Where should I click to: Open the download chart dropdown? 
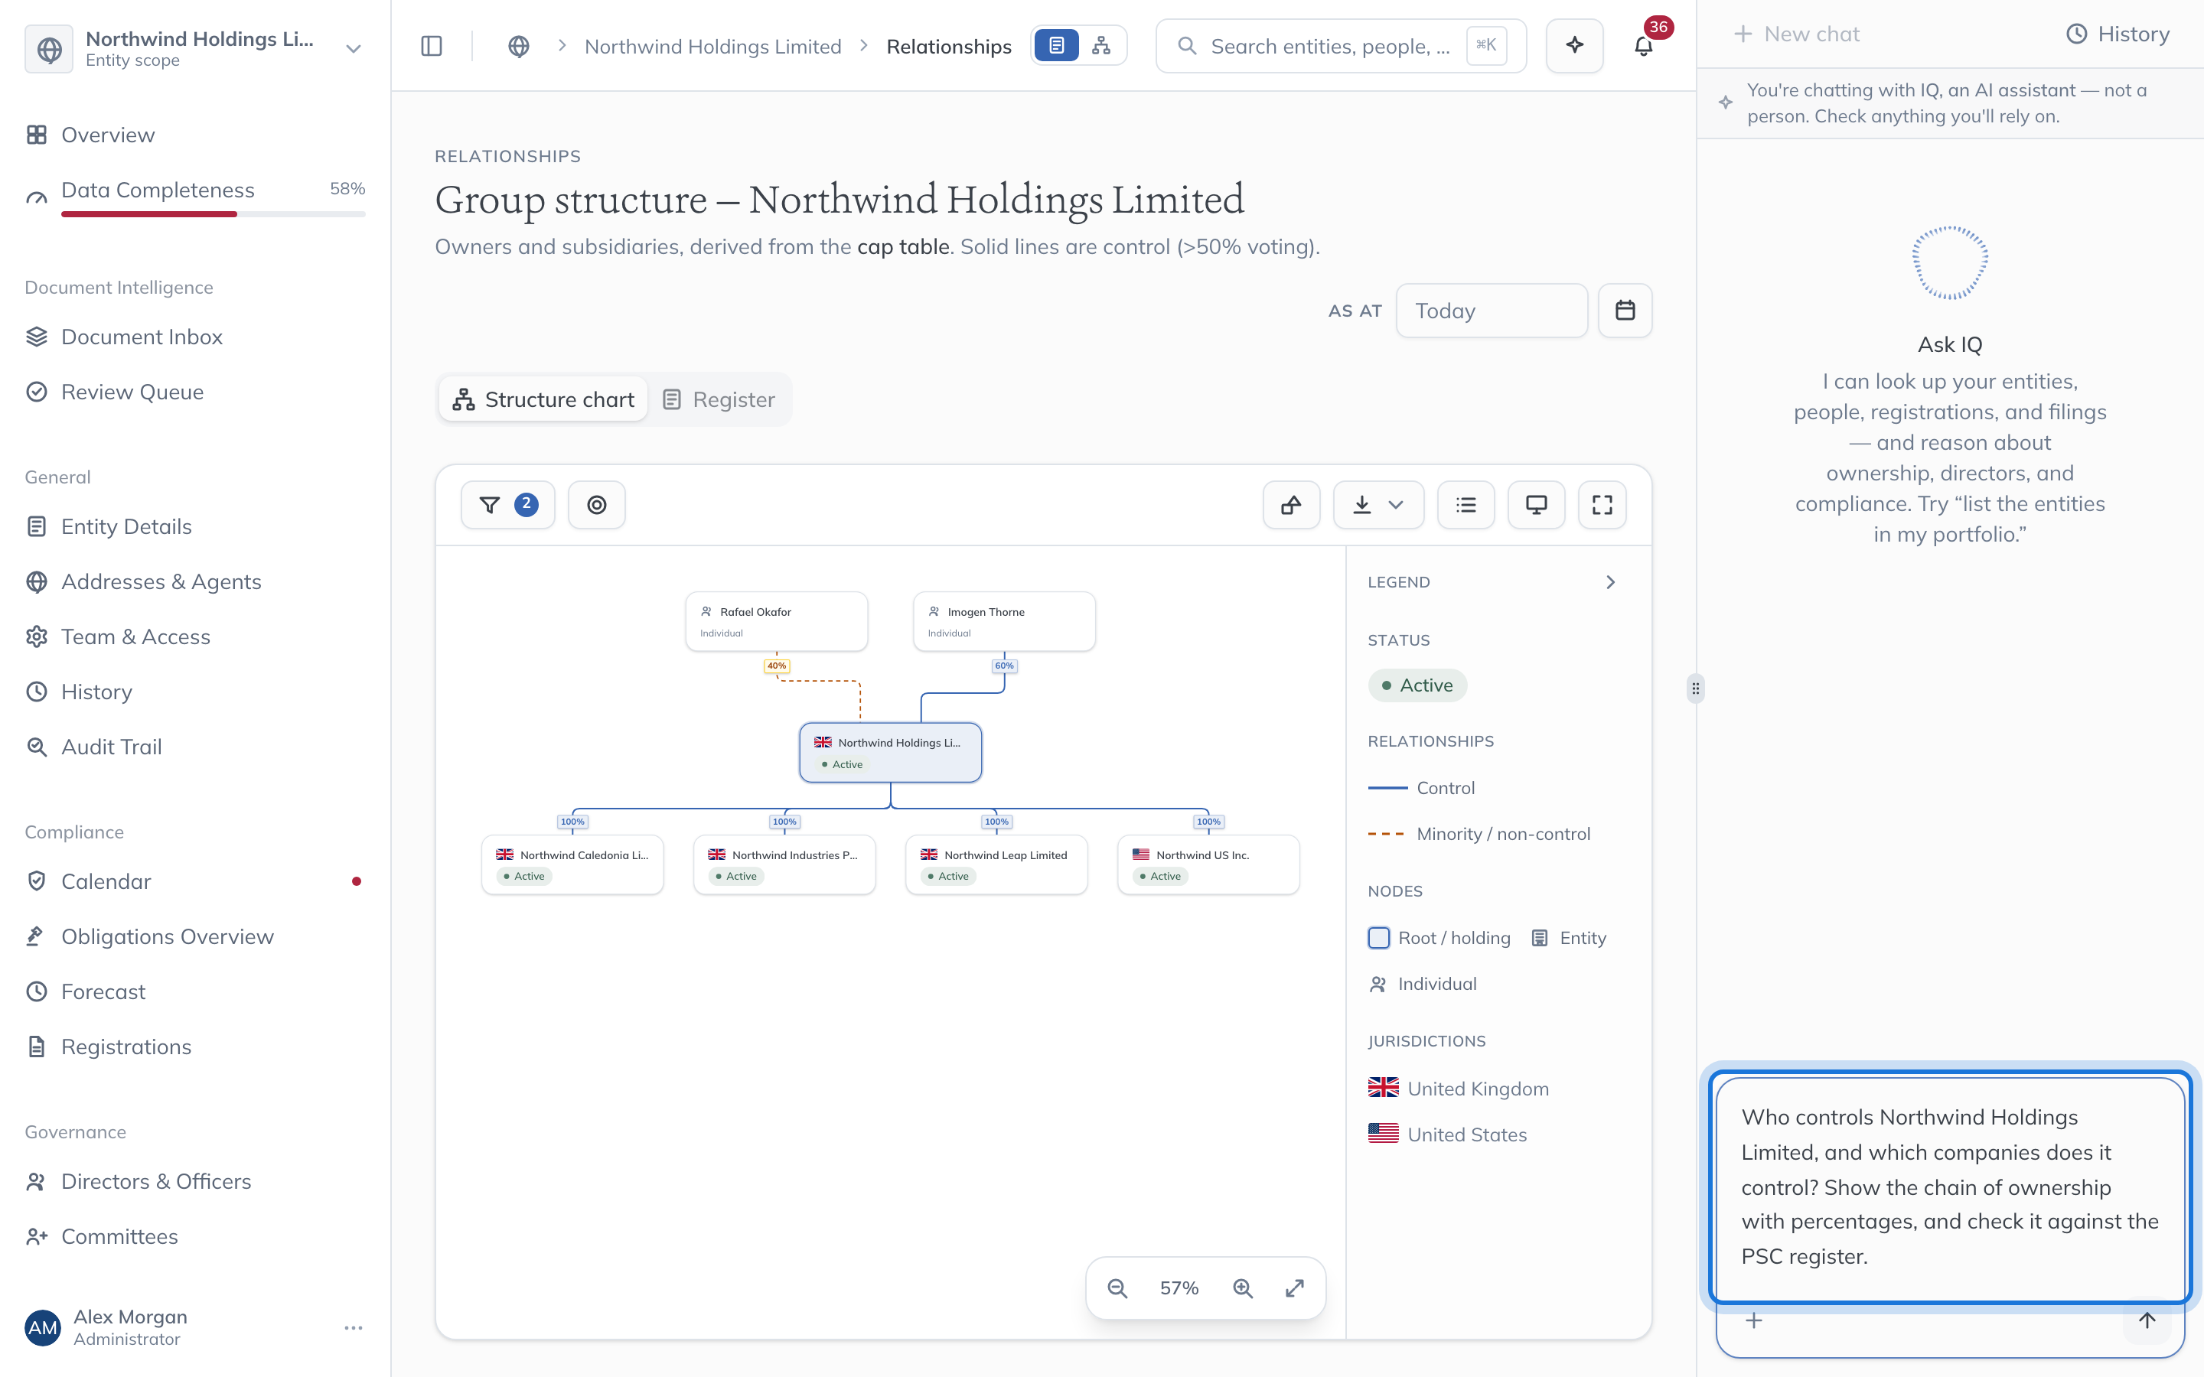point(1378,505)
